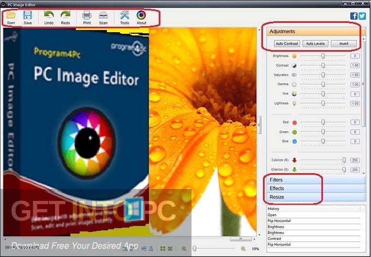Click the Lightness bulb icon
Image resolution: width=371 pixels, height=257 pixels.
pyautogui.click(x=294, y=103)
